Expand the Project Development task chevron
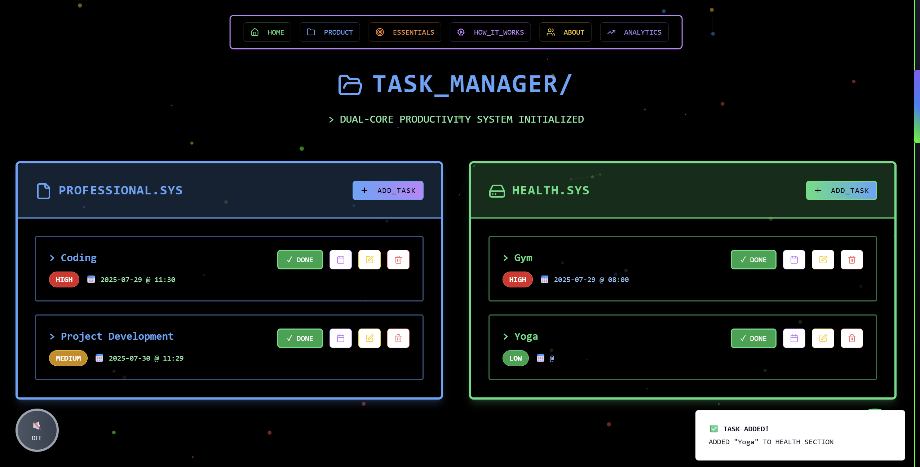Viewport: 920px width, 467px height. pos(52,336)
